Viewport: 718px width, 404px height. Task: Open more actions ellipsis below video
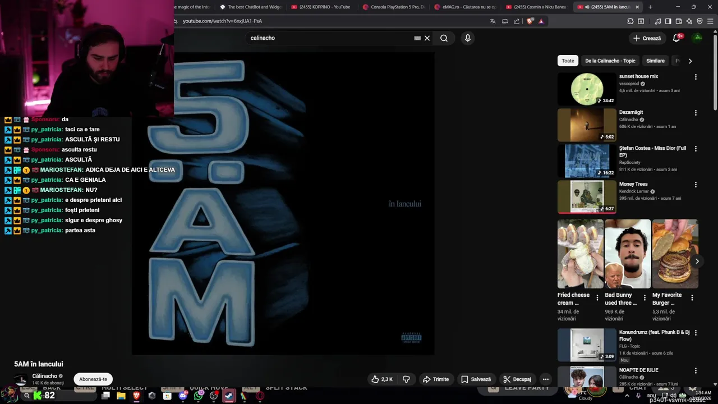[x=545, y=379]
